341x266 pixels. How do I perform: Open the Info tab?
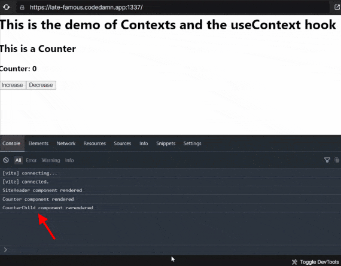click(x=144, y=143)
